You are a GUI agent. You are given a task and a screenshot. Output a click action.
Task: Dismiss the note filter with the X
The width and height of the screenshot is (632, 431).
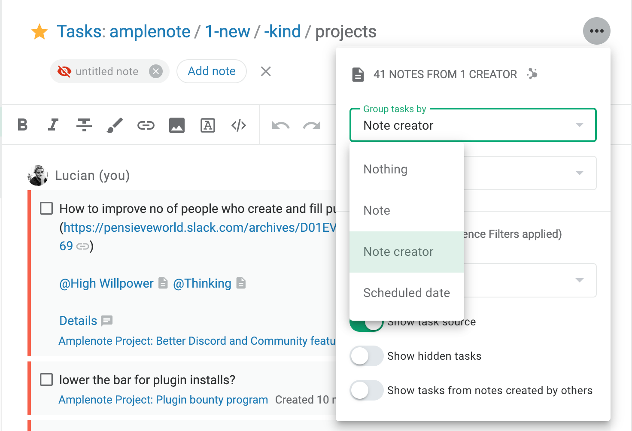click(266, 71)
